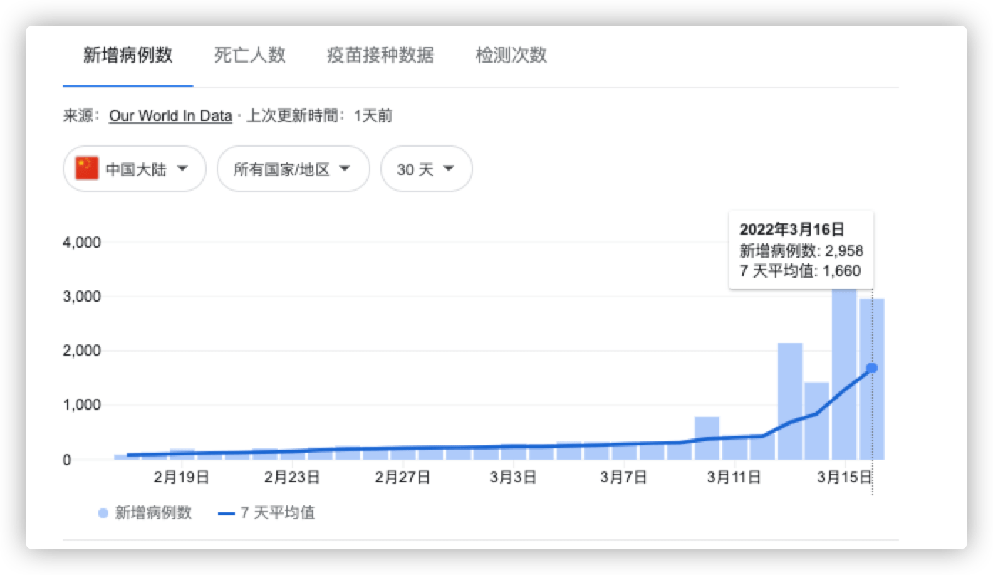Image resolution: width=993 pixels, height=575 pixels.
Task: Click the 7-day average point for 3月16日
Action: (872, 368)
